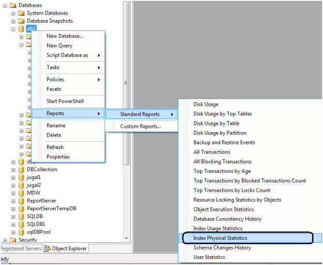Expand the jugal1 database node
Image resolution: width=323 pixels, height=265 pixels.
click(13, 177)
